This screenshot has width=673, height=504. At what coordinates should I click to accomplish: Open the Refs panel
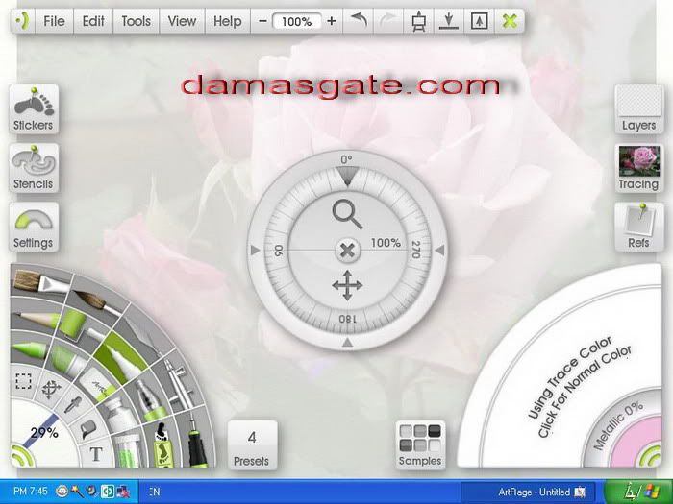(x=639, y=227)
